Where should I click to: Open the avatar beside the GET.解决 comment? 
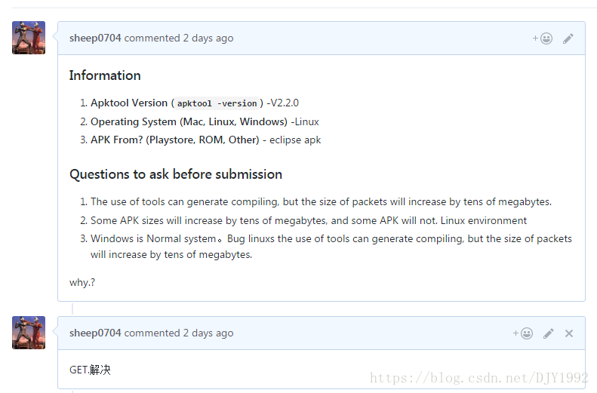pos(29,333)
